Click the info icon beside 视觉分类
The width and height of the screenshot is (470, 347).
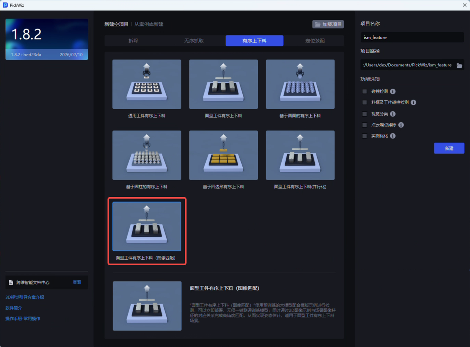pyautogui.click(x=393, y=114)
